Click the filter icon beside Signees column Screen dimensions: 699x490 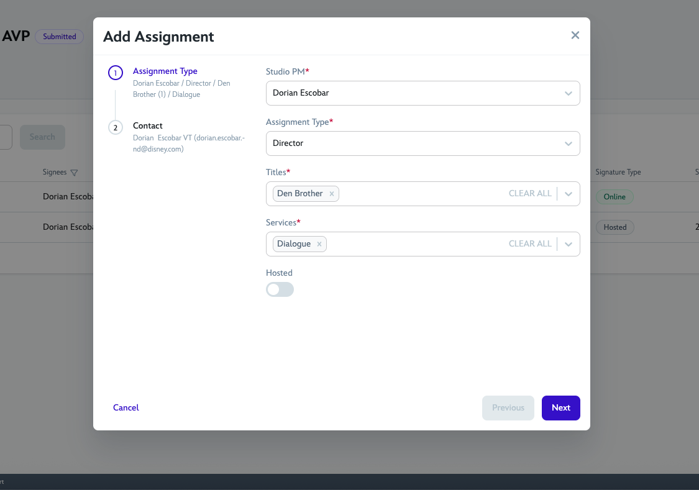[75, 173]
